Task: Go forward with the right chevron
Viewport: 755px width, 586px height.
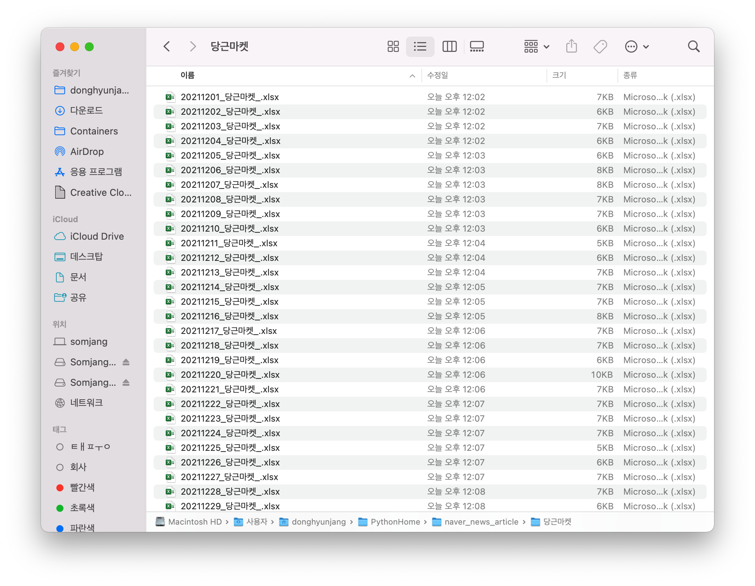Action: pos(193,46)
